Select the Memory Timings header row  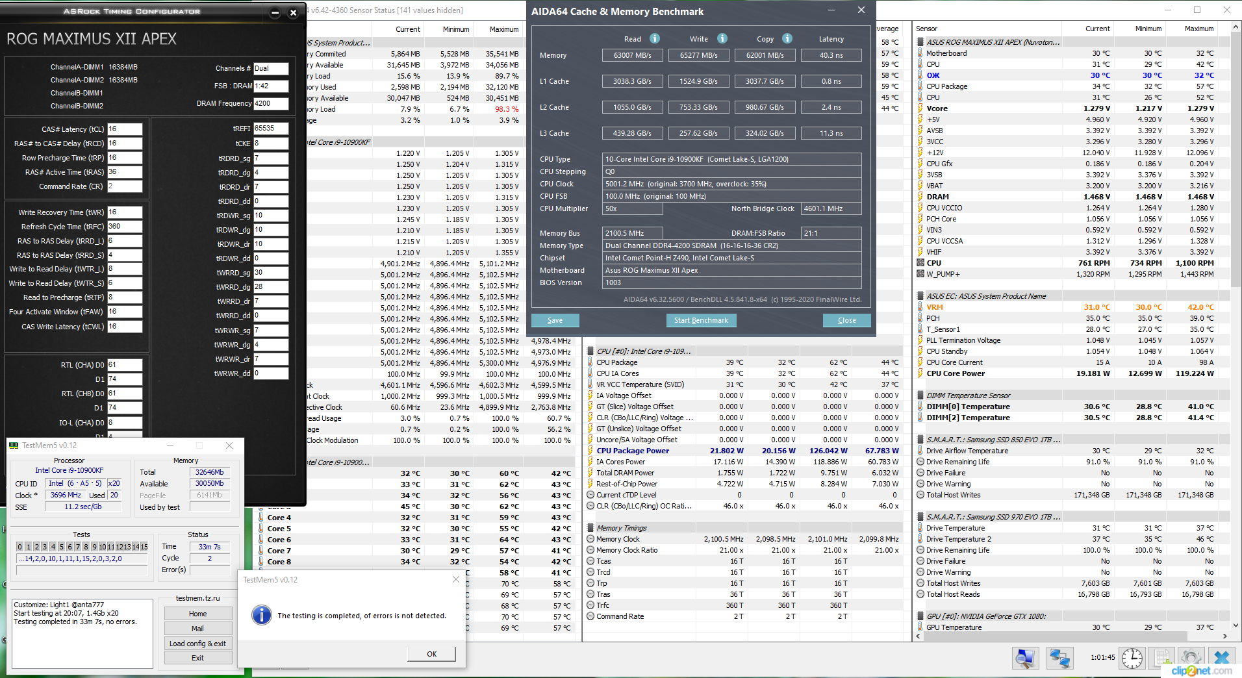coord(744,528)
